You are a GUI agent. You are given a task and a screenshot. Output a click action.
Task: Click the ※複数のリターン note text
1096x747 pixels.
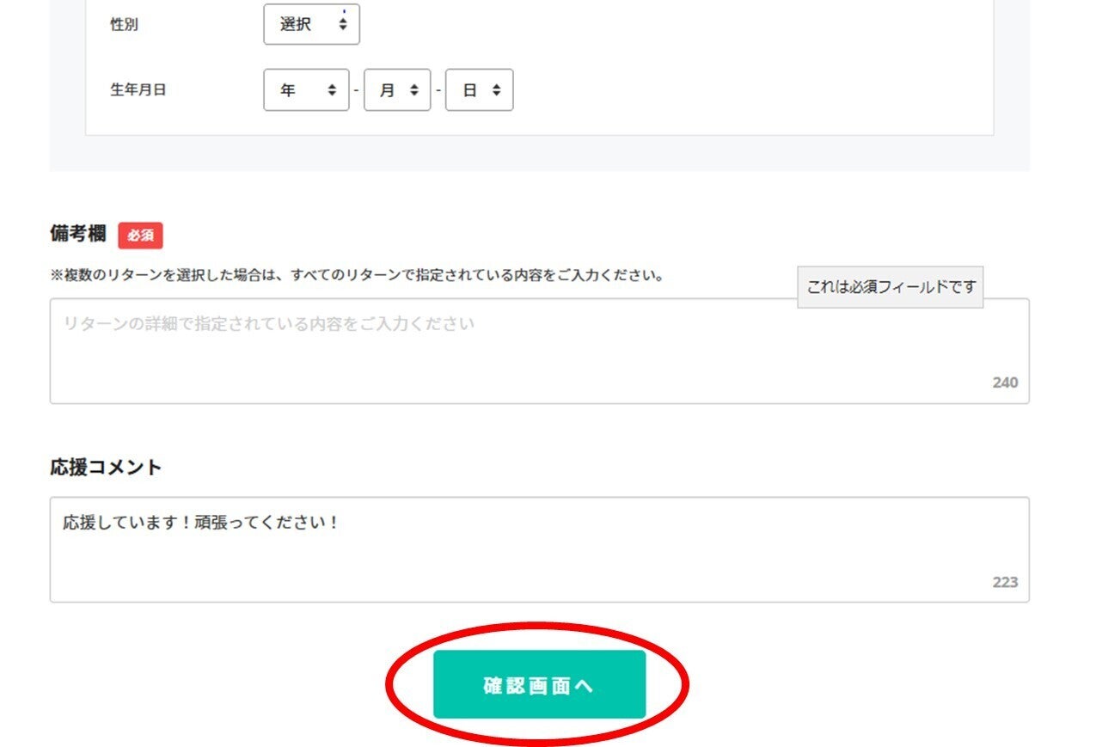point(356,276)
